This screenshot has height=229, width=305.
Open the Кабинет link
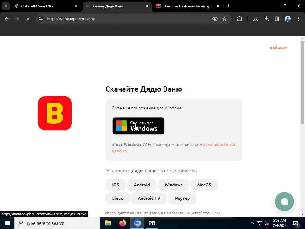pyautogui.click(x=278, y=48)
